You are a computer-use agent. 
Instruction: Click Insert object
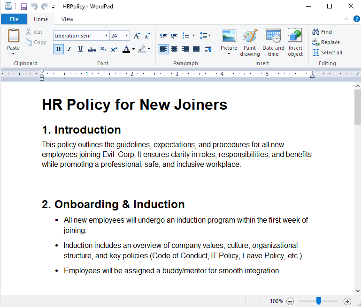(x=295, y=42)
